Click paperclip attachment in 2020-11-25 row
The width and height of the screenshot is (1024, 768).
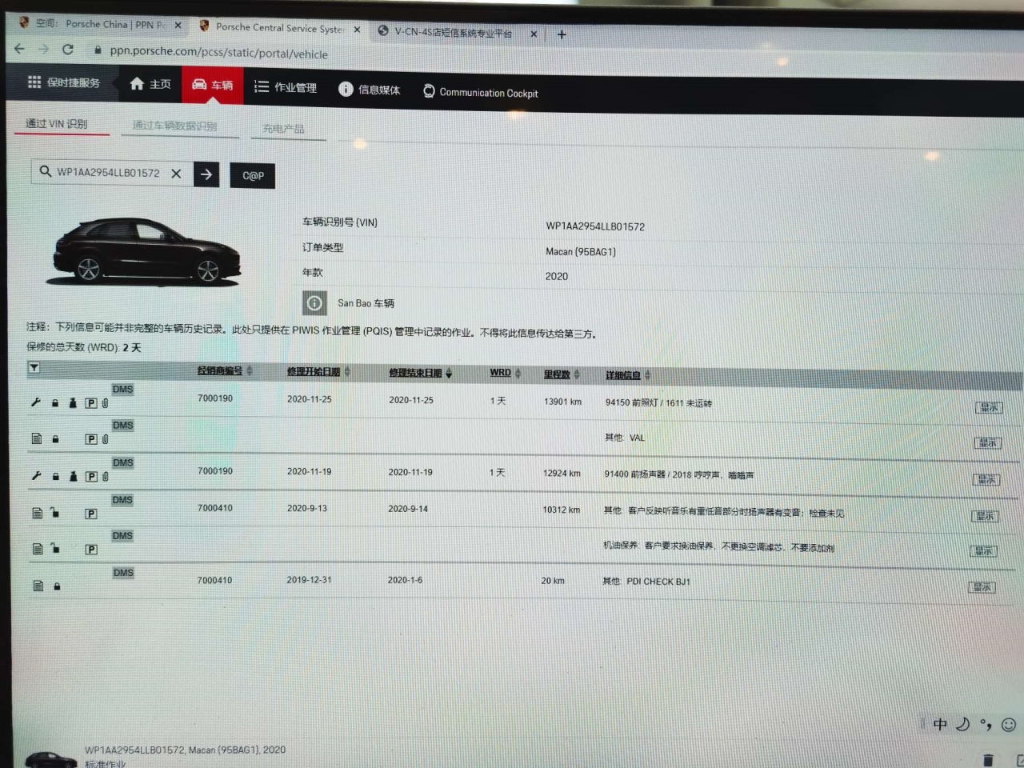(x=105, y=403)
